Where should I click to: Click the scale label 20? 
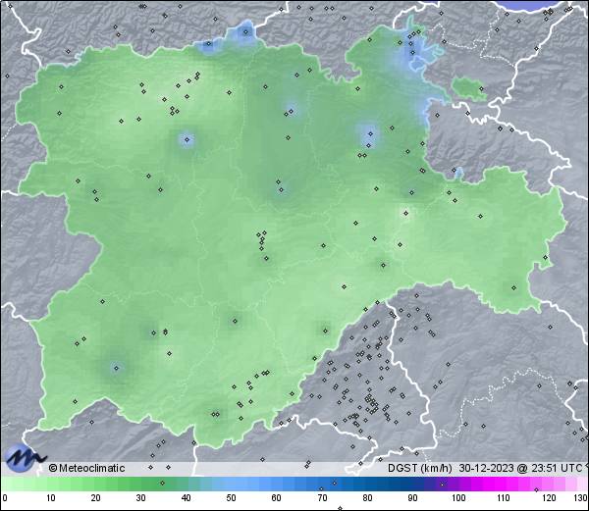pos(95,498)
